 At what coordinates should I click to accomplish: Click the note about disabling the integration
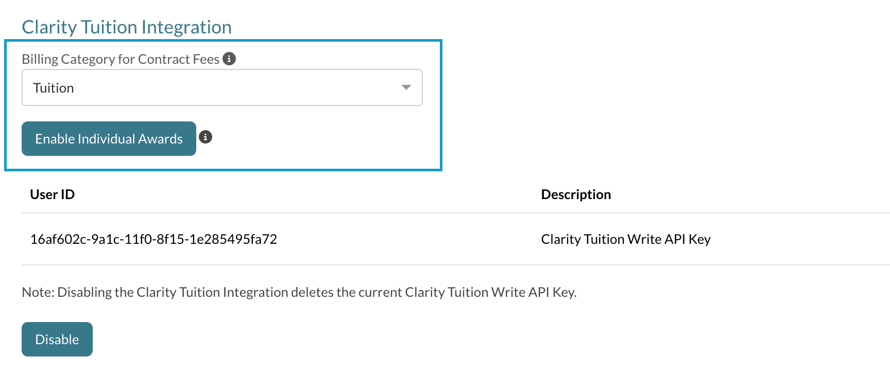[299, 292]
